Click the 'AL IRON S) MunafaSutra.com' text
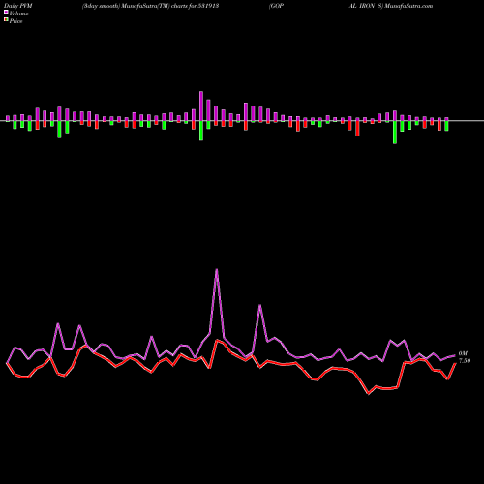Viewport: 484px width, 484px height. pyautogui.click(x=390, y=6)
